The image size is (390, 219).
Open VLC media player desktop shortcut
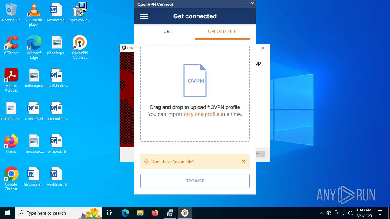[34, 14]
